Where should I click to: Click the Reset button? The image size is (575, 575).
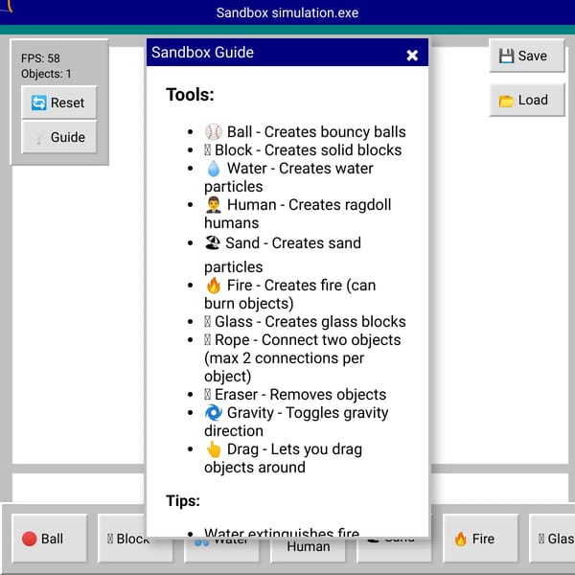tap(58, 103)
